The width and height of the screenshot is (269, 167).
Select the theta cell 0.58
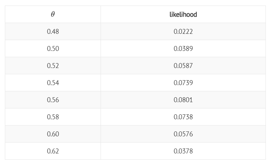point(53,117)
